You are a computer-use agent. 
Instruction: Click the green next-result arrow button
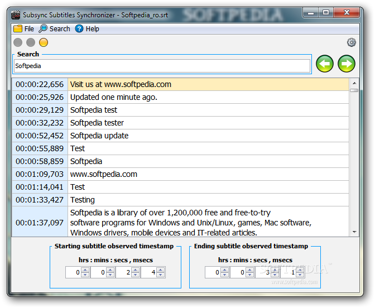point(347,64)
